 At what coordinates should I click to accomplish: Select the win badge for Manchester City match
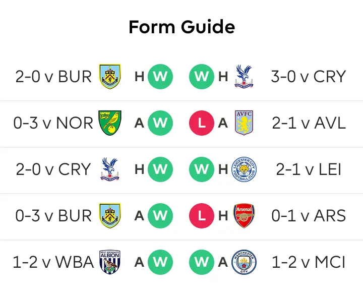point(202,262)
